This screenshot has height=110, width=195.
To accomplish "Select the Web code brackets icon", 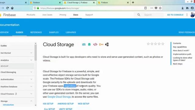I will (x=95, y=44).
